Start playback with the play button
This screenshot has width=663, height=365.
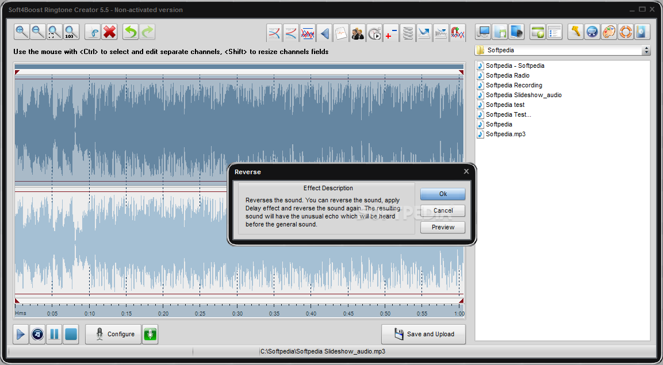(21, 335)
